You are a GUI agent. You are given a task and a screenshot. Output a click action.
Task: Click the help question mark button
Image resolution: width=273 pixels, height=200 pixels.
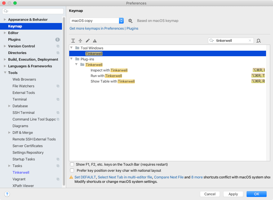pos(7,194)
